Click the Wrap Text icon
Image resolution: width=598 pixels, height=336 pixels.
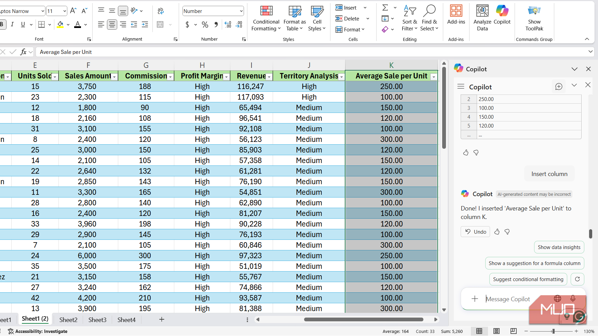[161, 11]
